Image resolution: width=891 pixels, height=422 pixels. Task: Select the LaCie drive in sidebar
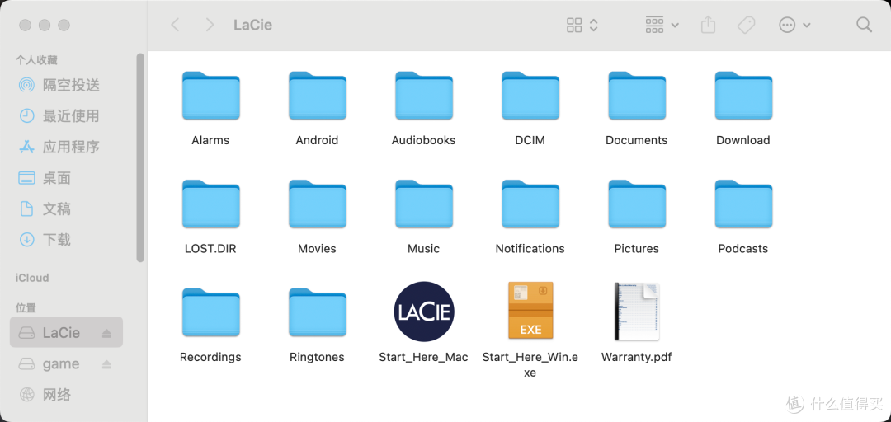[67, 332]
